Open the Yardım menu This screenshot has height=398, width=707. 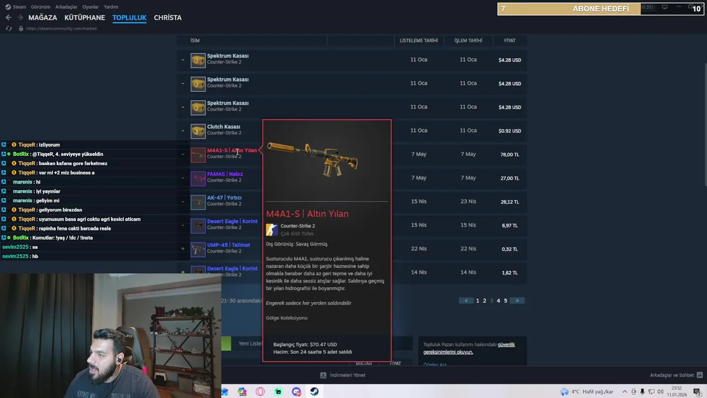click(x=111, y=7)
